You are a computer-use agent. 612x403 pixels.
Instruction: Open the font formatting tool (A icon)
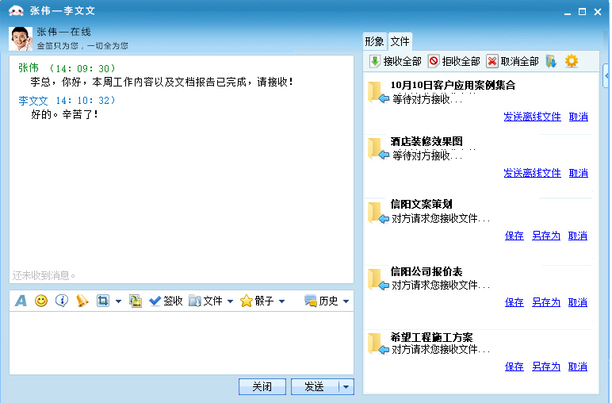coord(21,301)
